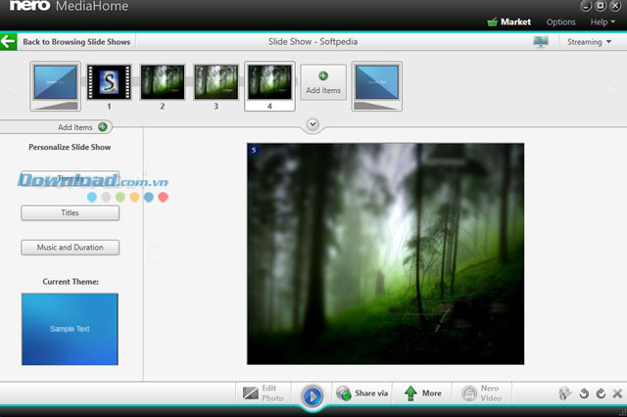This screenshot has width=627, height=417.
Task: Open the Share via menu
Action: click(x=362, y=394)
